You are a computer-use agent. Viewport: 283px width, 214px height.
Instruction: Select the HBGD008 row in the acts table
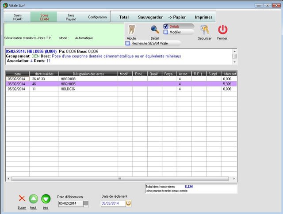coord(88,79)
